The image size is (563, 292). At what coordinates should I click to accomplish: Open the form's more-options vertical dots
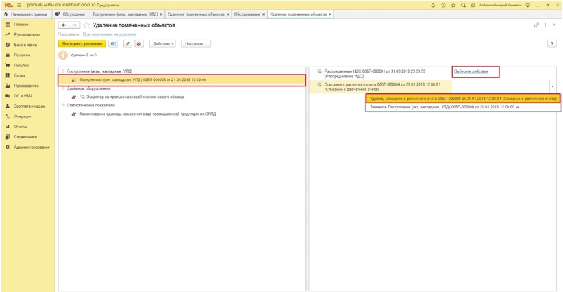pyautogui.click(x=545, y=25)
